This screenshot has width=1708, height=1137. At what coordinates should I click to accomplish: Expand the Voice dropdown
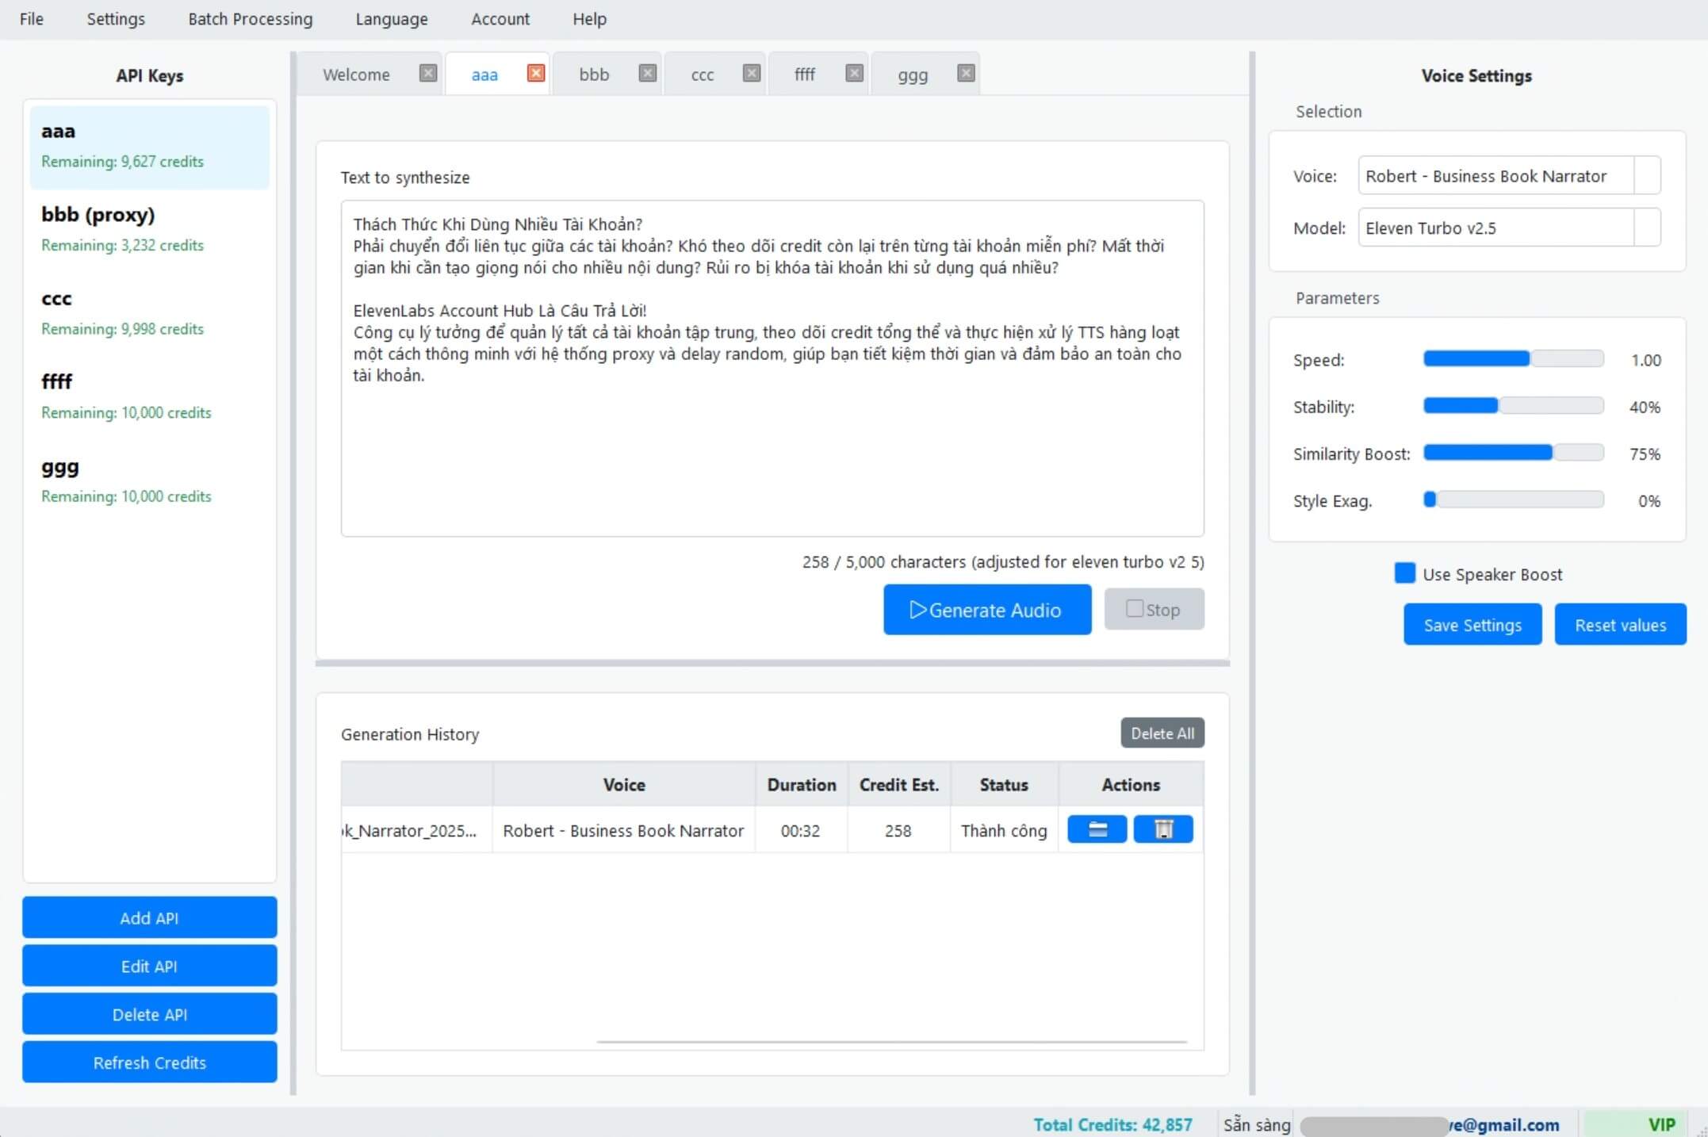[1647, 176]
